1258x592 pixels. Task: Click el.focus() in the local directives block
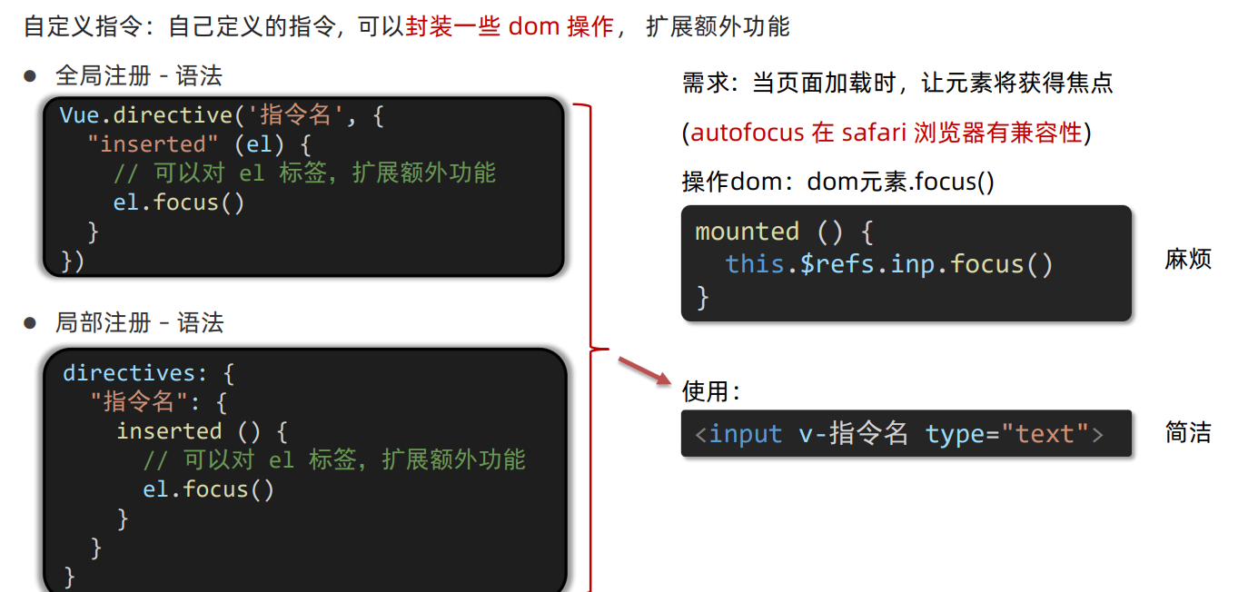coord(208,489)
